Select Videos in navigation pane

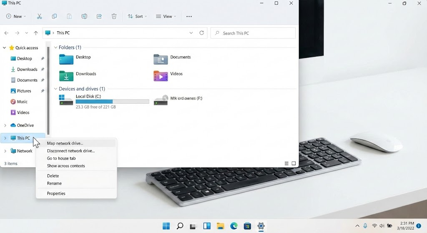pos(20,113)
